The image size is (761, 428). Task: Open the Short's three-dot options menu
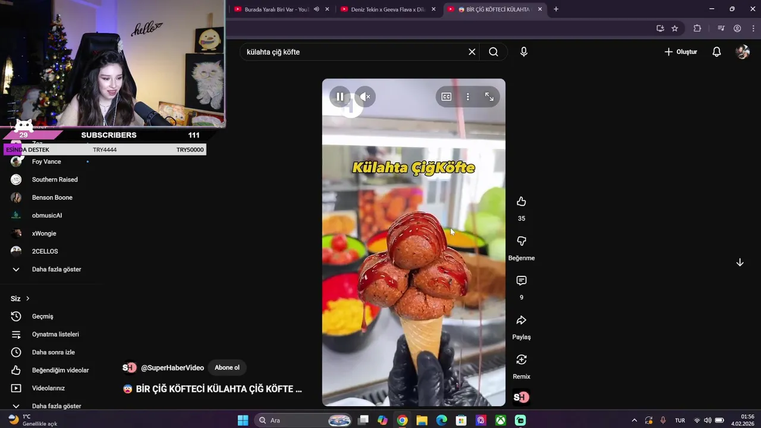pyautogui.click(x=468, y=96)
